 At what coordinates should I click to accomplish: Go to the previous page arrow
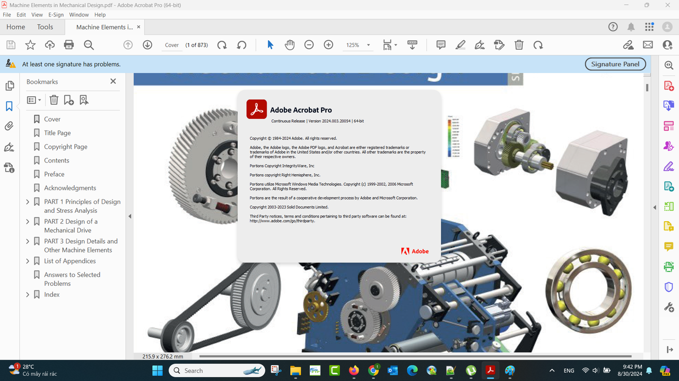point(128,45)
